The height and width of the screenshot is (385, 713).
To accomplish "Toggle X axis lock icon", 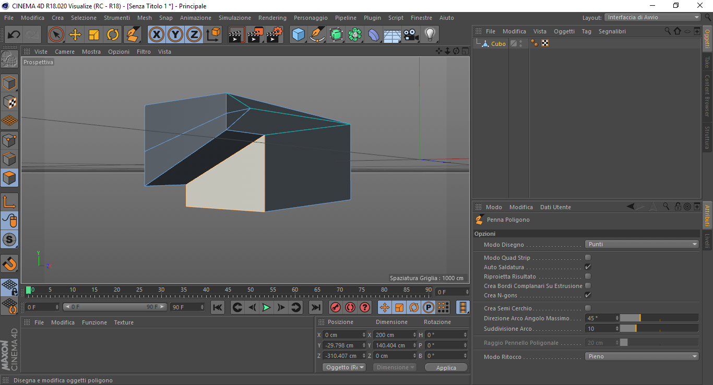I will (x=156, y=35).
